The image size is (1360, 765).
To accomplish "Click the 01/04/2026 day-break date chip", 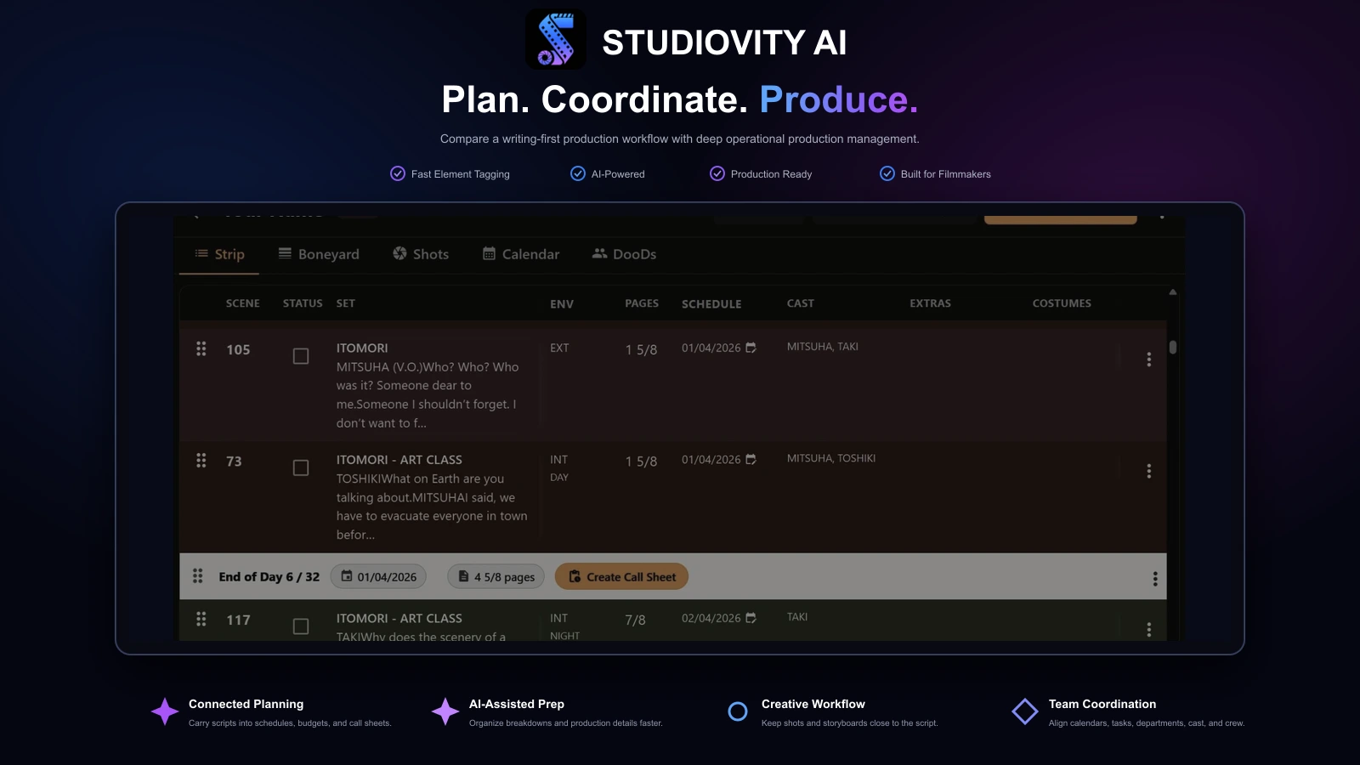I will (378, 576).
